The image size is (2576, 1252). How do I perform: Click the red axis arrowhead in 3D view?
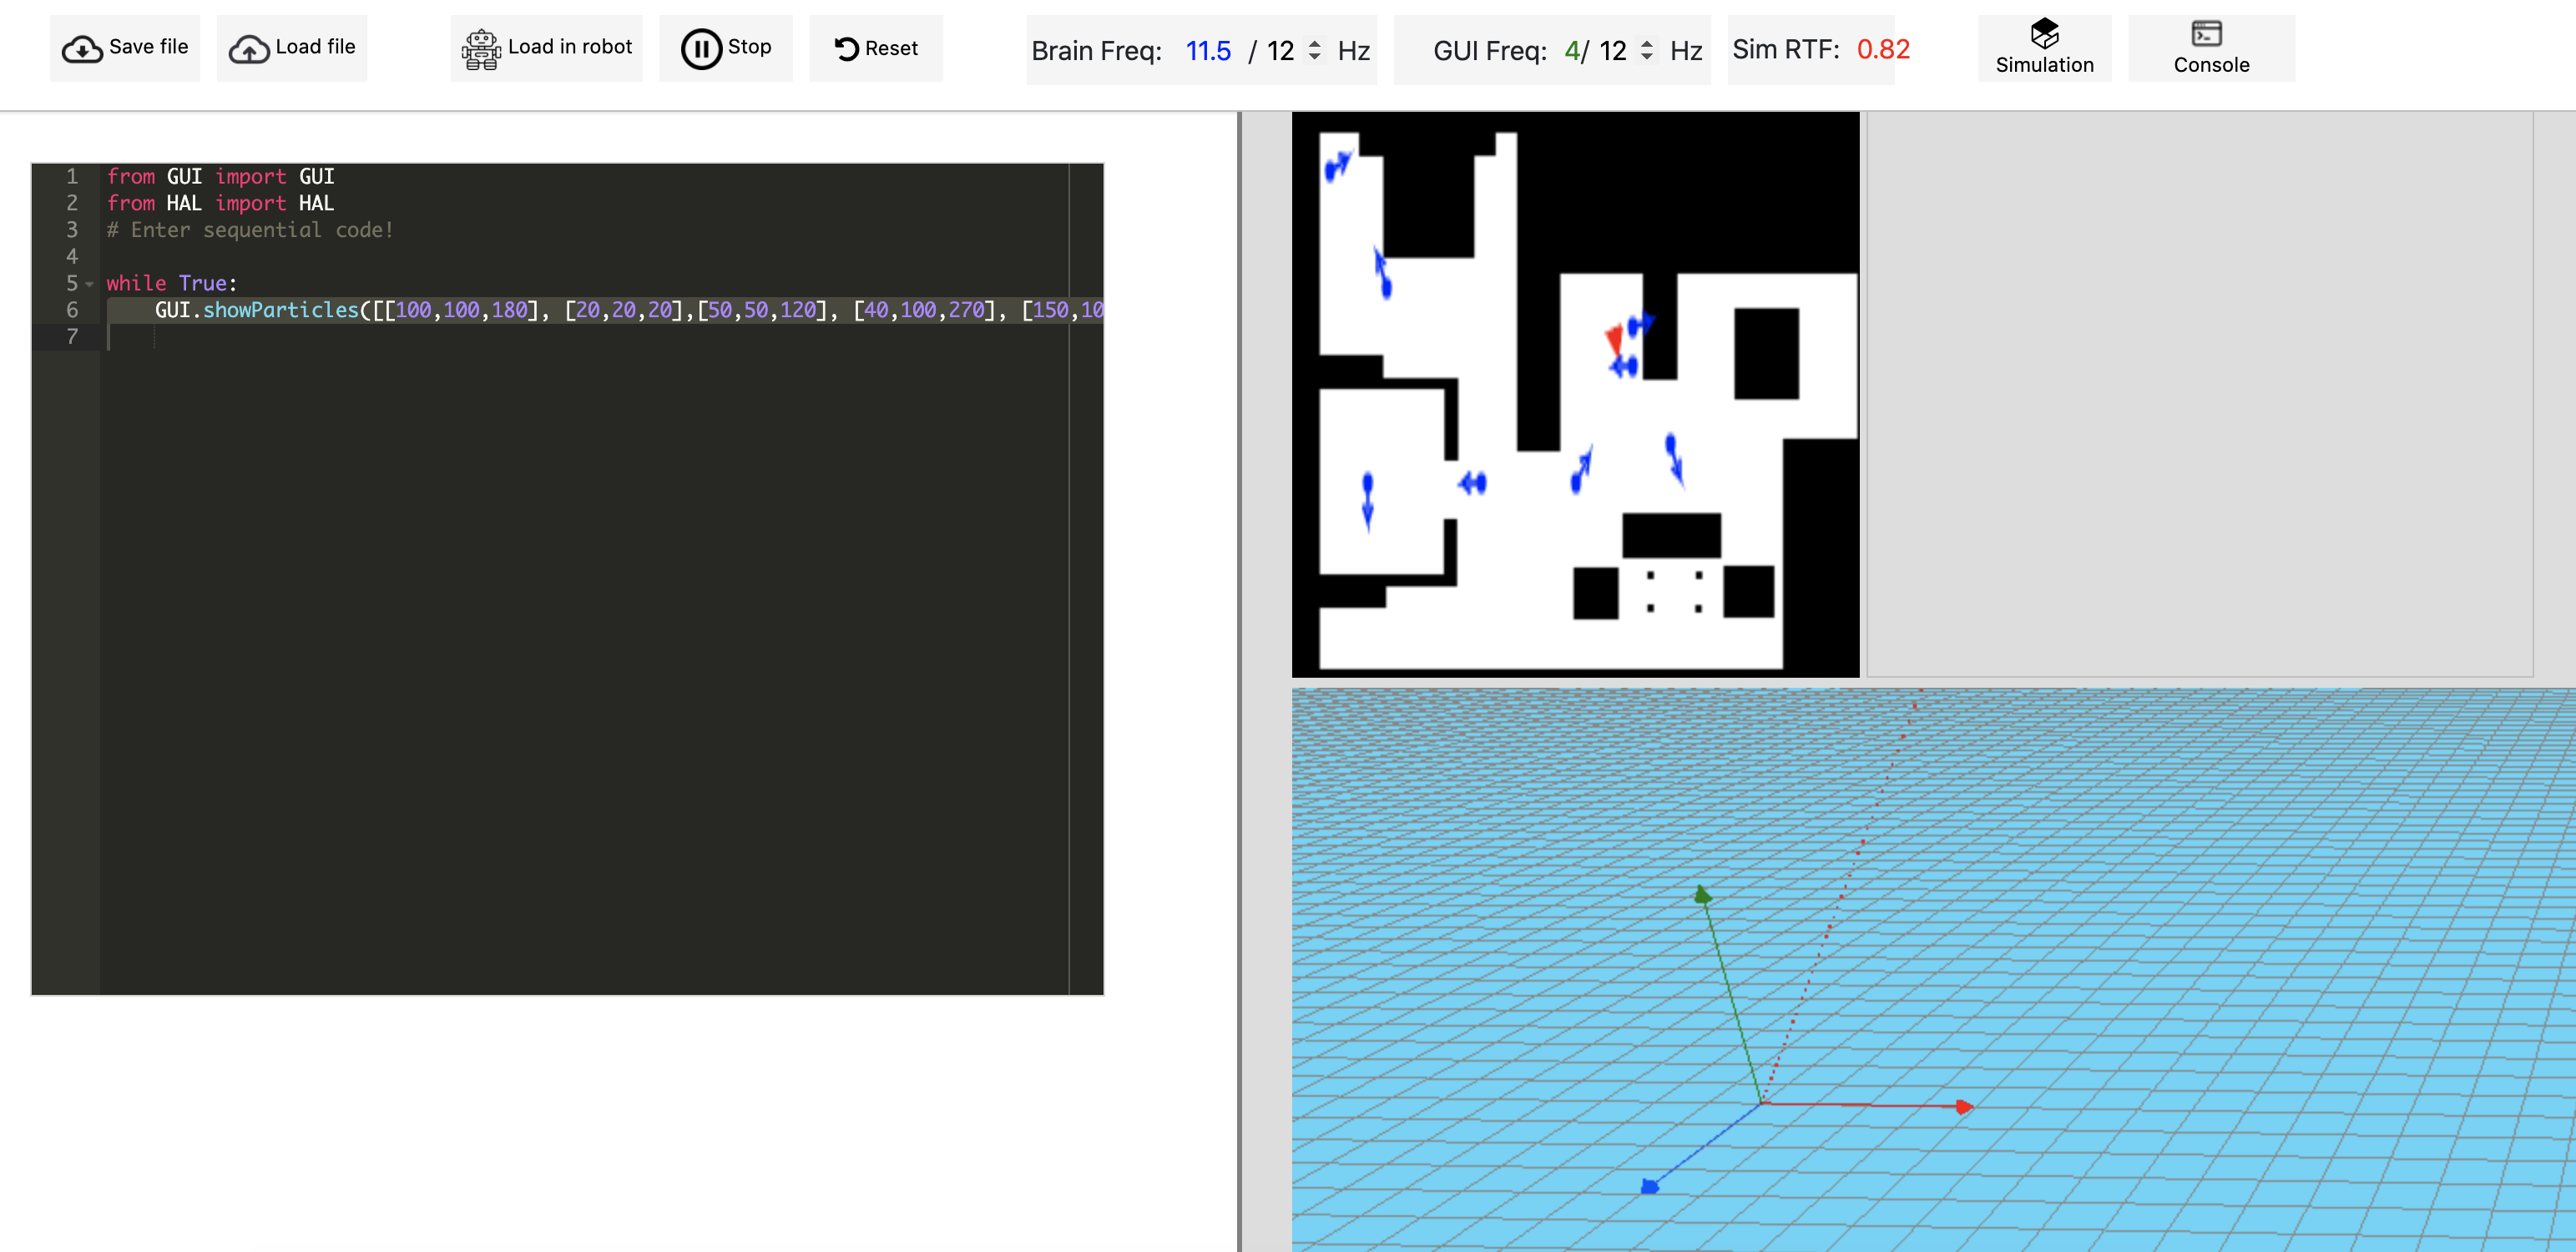(1963, 1107)
